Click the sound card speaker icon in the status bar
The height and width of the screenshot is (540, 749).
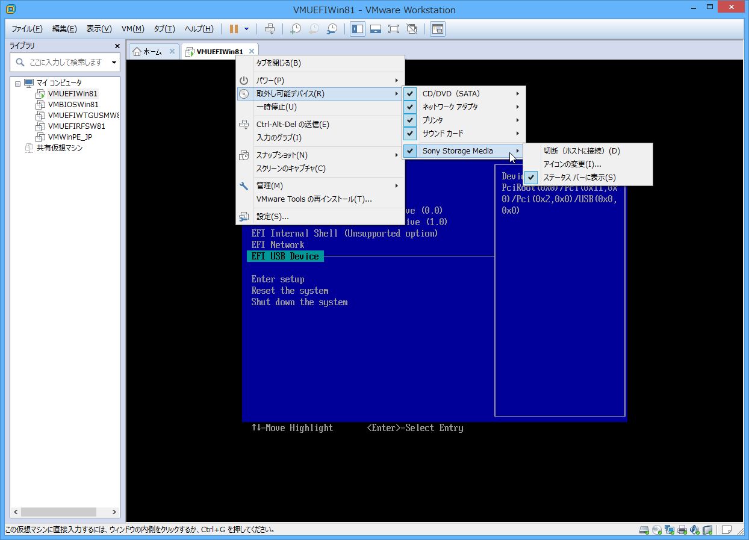[x=695, y=530]
